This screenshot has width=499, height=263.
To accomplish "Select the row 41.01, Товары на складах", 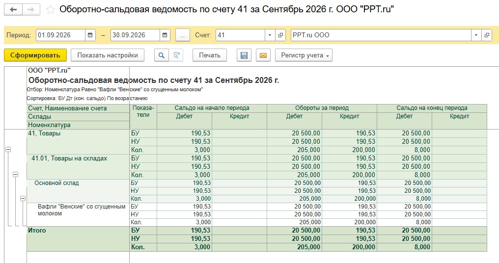I will coord(78,167).
